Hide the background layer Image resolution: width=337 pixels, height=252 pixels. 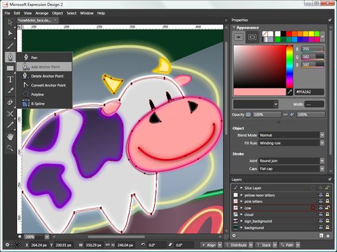click(x=321, y=228)
